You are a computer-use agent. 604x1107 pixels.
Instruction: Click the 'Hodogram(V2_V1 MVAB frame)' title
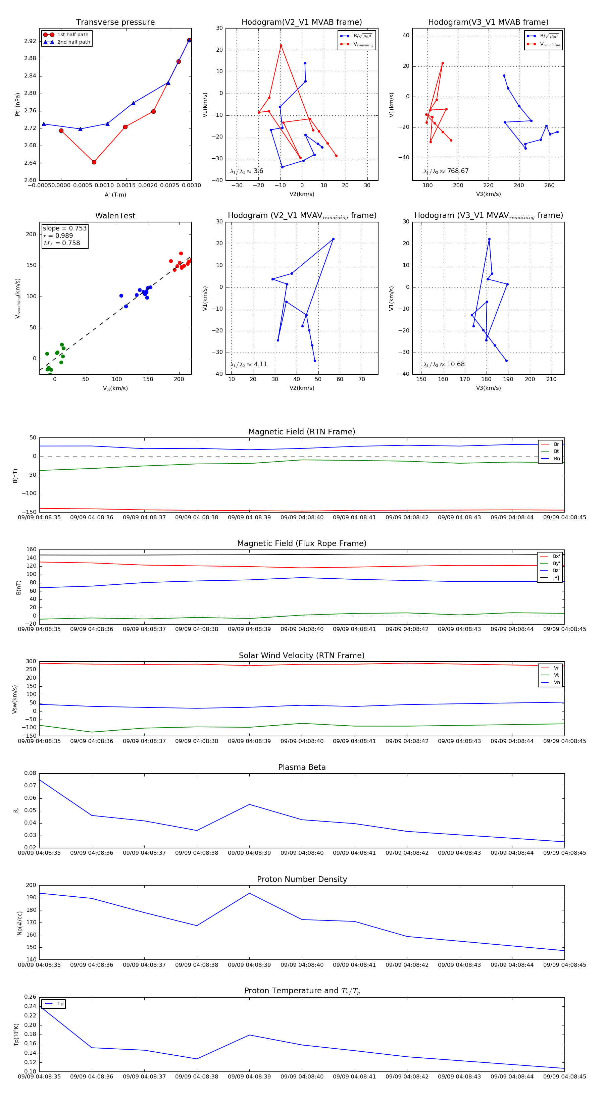point(302,22)
